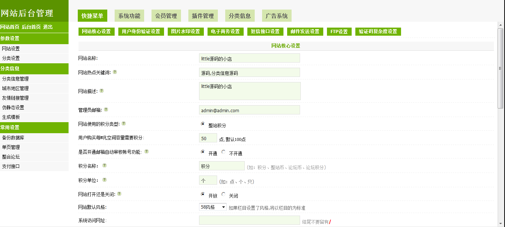The height and width of the screenshot is (227, 505).
Task: Click help icon beside 网站使用的积分类型
Action: coord(124,124)
